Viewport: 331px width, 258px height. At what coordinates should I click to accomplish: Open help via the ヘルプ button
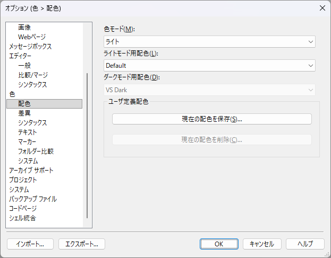[305, 244]
